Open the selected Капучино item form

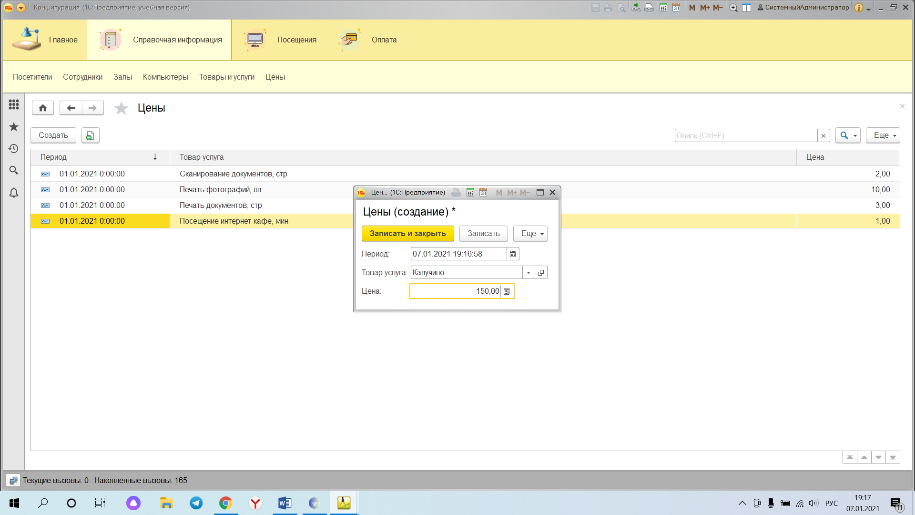(x=541, y=273)
